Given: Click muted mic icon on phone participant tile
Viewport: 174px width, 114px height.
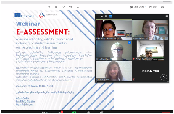Looking at the screenshot, I should (x=134, y=80).
